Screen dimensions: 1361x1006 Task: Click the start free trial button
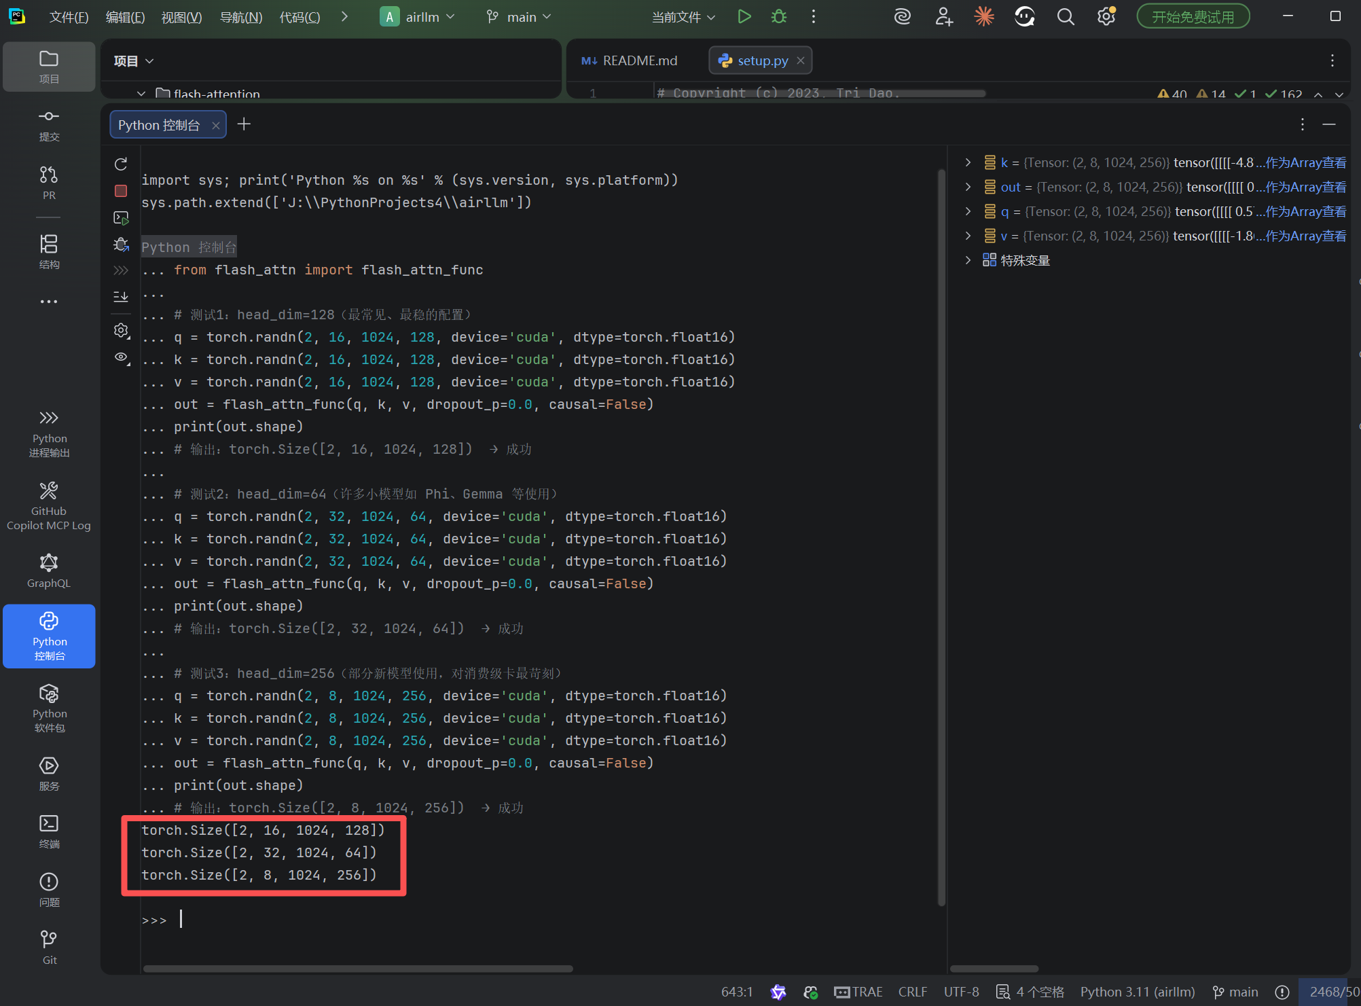1193,17
